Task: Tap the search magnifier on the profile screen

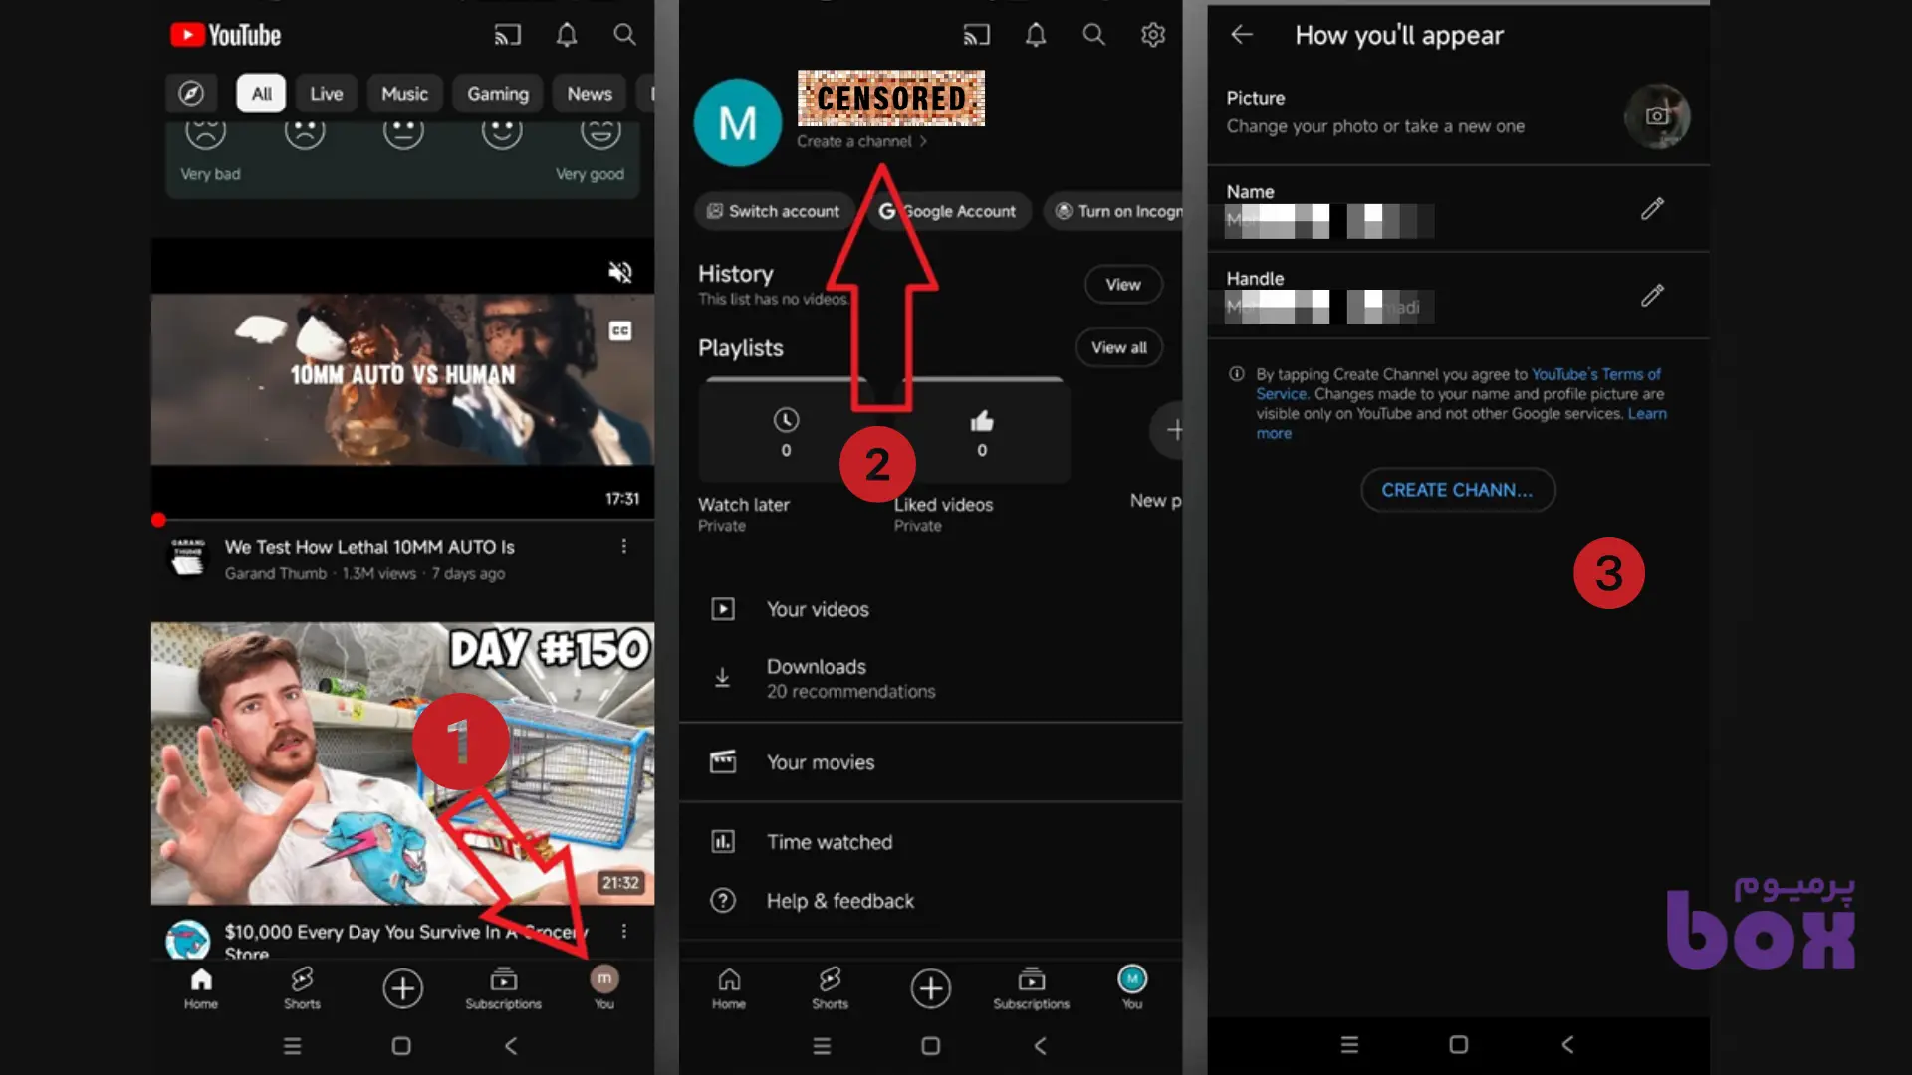Action: pyautogui.click(x=1093, y=35)
